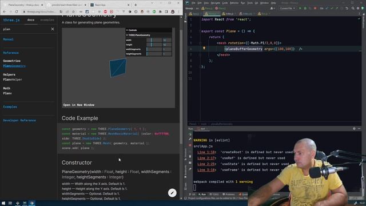Click the Debug bug icon in IDE toolbar
Screen dimensions: 366x206
pos(305,8)
